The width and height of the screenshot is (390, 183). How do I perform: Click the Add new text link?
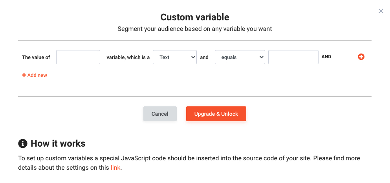click(x=37, y=75)
